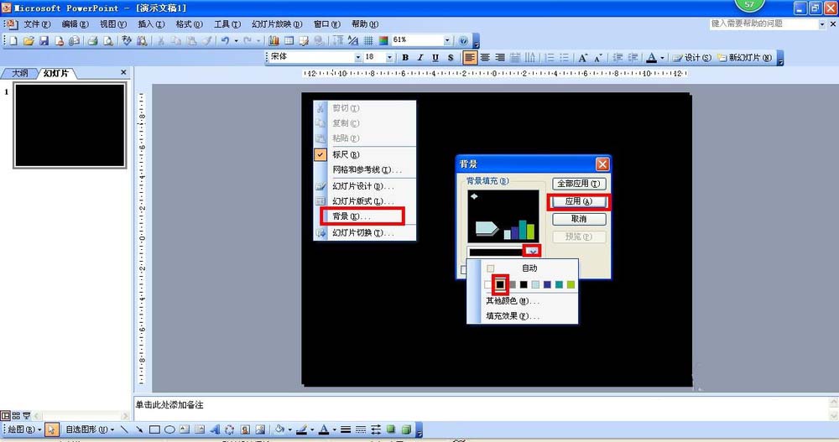Switch to the 大纲 outline tab
Viewport: 839px width, 442px height.
click(20, 73)
